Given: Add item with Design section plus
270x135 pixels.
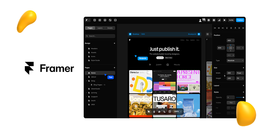Looking at the screenshot, I should (x=114, y=43).
